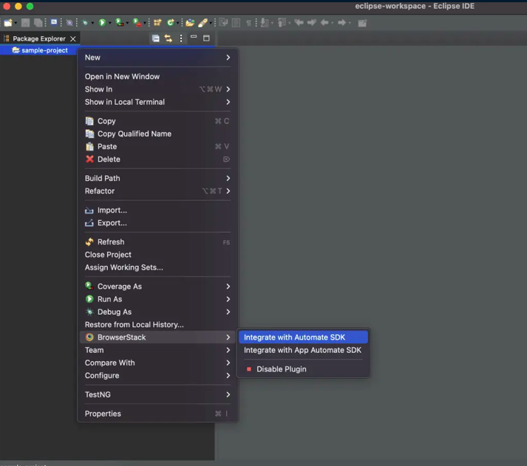Select the Package Explorer tab
The height and width of the screenshot is (466, 527).
point(39,38)
